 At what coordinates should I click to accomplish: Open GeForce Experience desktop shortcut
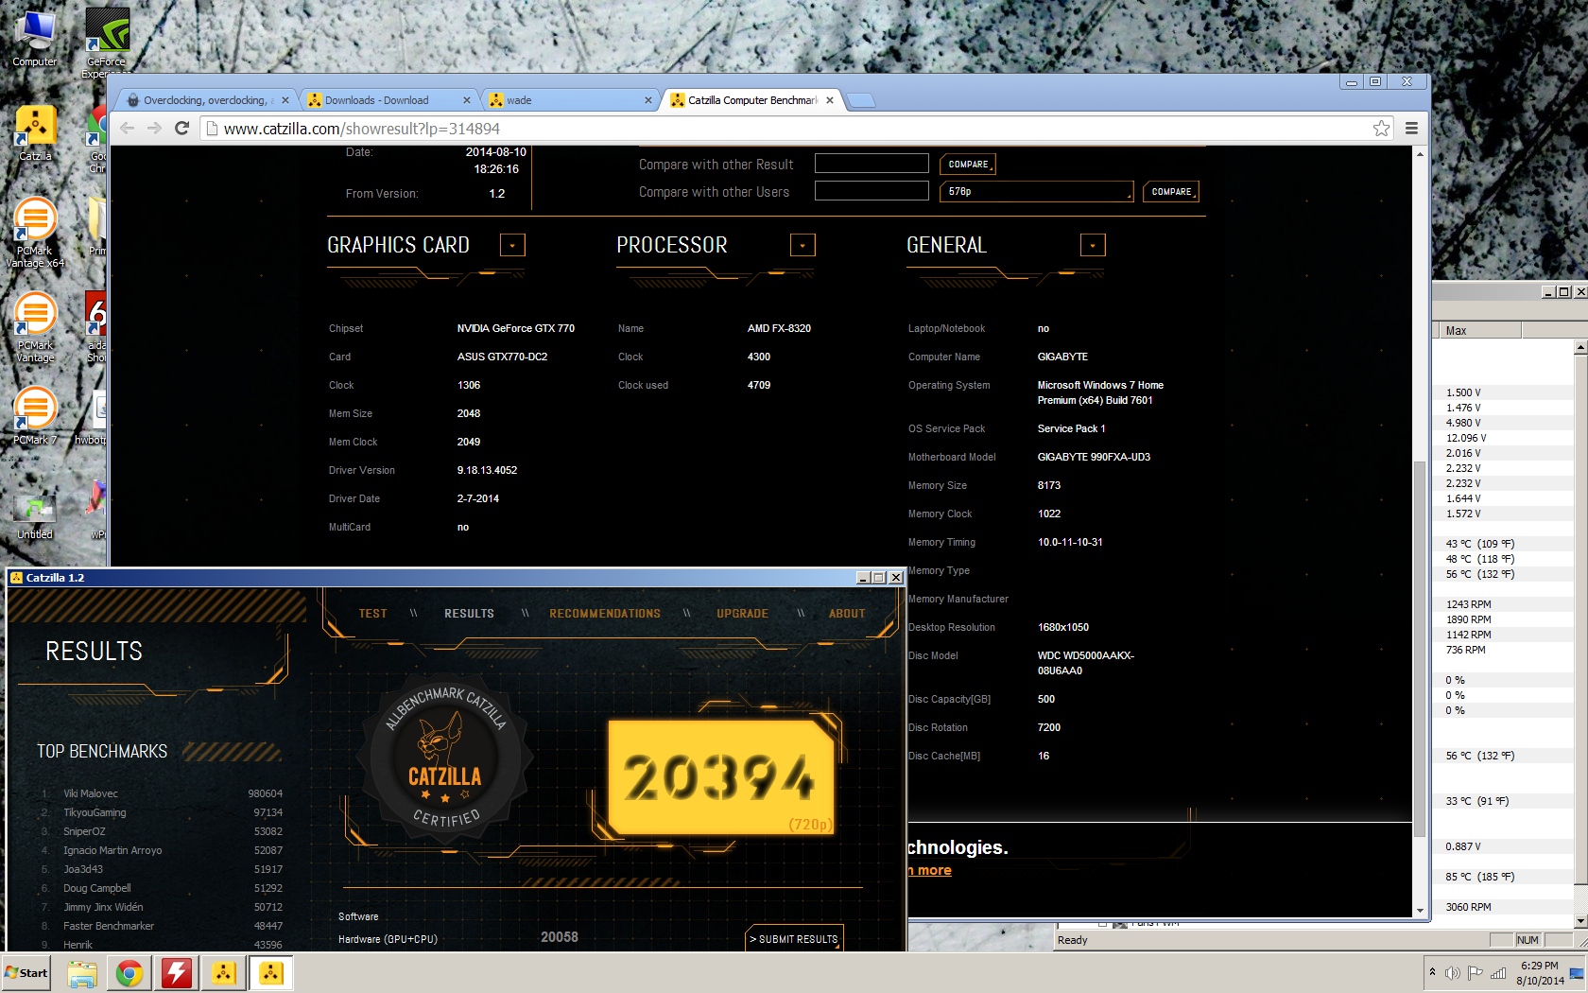(107, 41)
